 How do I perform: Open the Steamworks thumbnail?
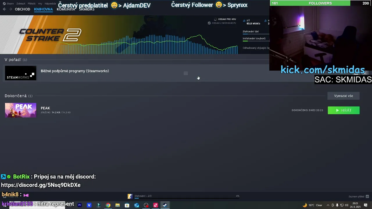click(x=21, y=73)
